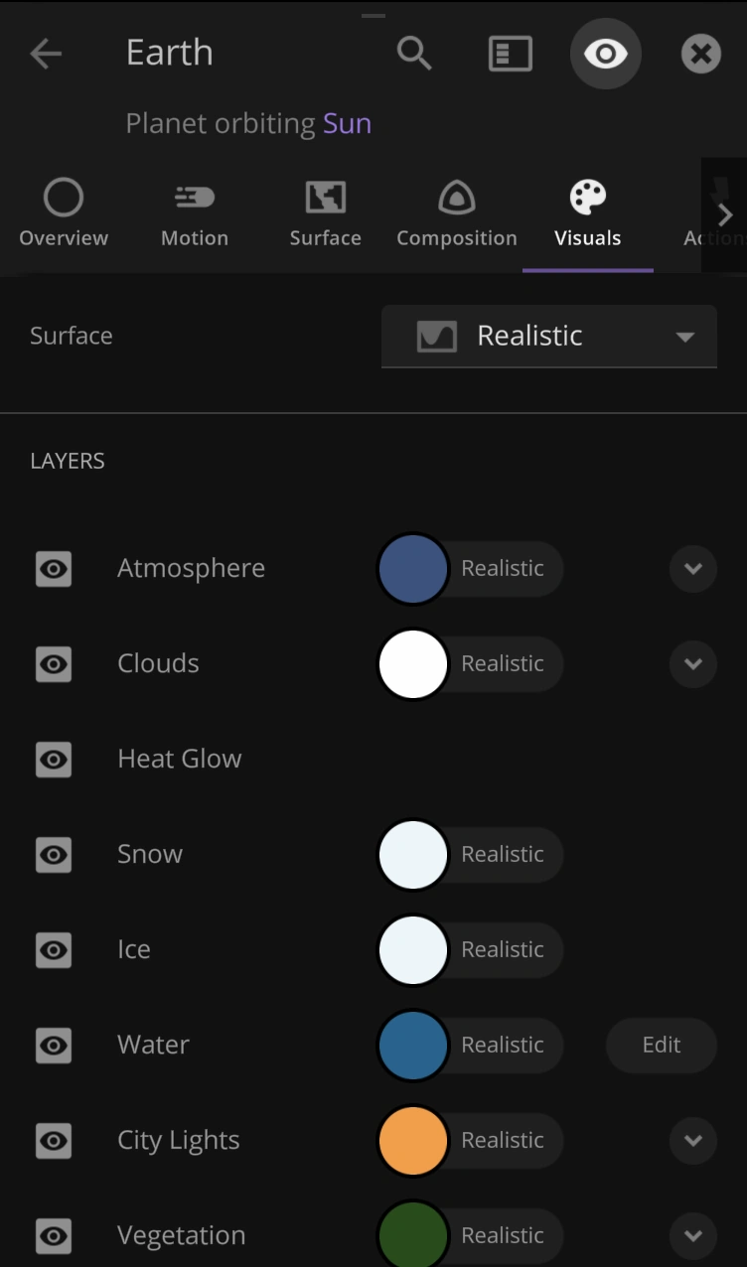Click the back arrow icon
Viewport: 747px width, 1267px height.
[x=46, y=54]
